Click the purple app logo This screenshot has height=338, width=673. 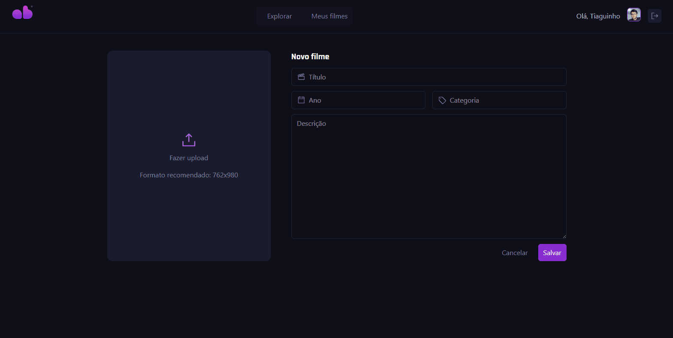click(x=22, y=13)
